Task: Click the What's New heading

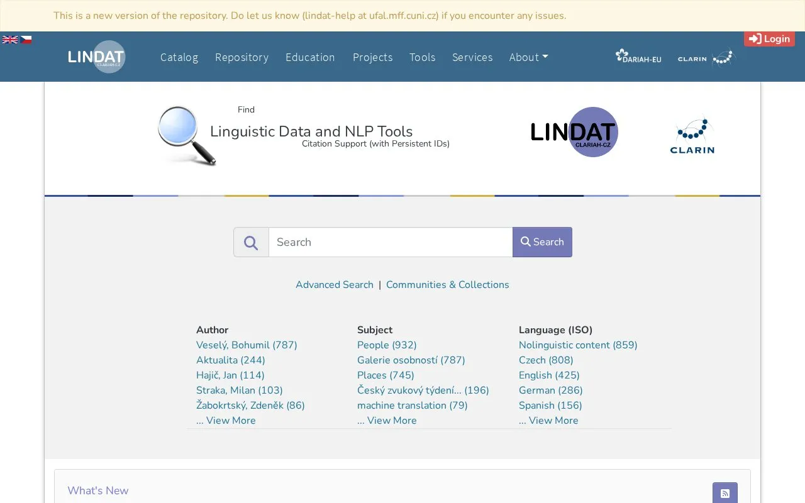Action: pos(98,491)
